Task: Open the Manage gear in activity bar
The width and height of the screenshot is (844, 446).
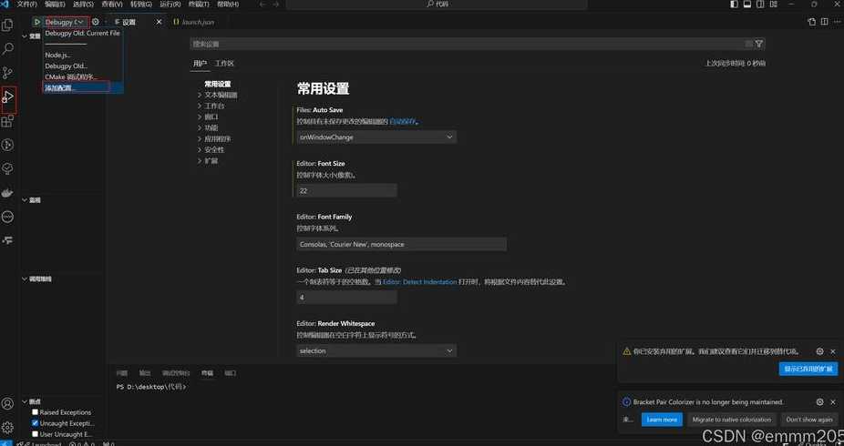Action: [x=7, y=427]
